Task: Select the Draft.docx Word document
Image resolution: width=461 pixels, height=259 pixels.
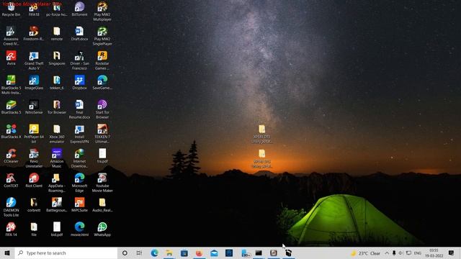Action: point(79,33)
